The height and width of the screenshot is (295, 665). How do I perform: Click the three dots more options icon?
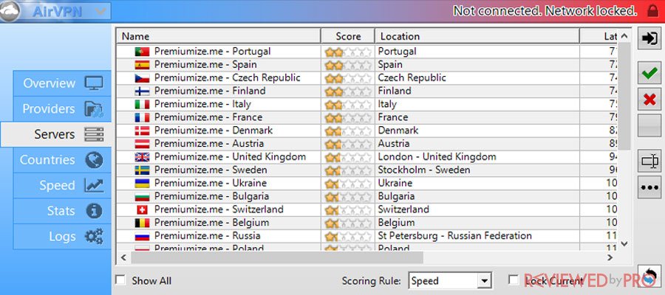[649, 187]
